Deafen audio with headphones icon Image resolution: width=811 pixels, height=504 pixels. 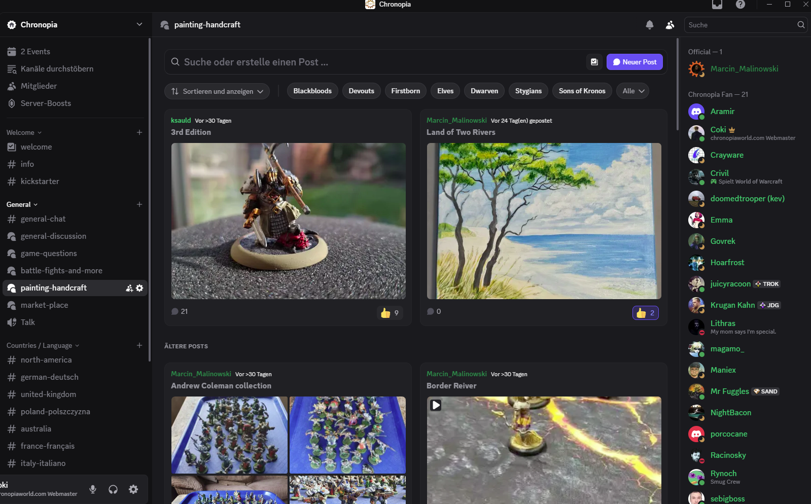(x=113, y=489)
